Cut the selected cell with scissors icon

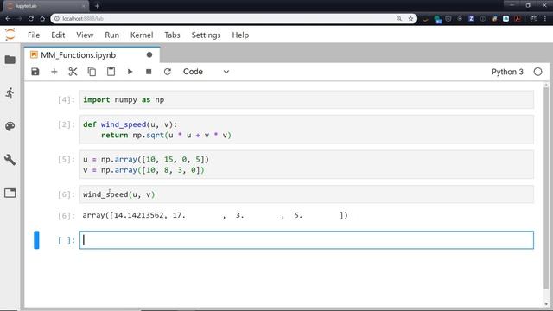click(x=73, y=72)
